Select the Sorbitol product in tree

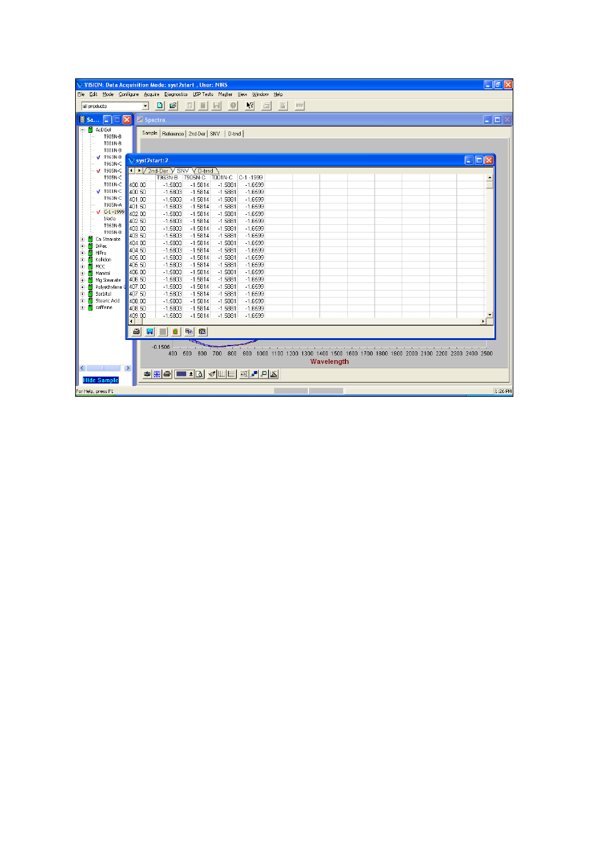coord(104,294)
